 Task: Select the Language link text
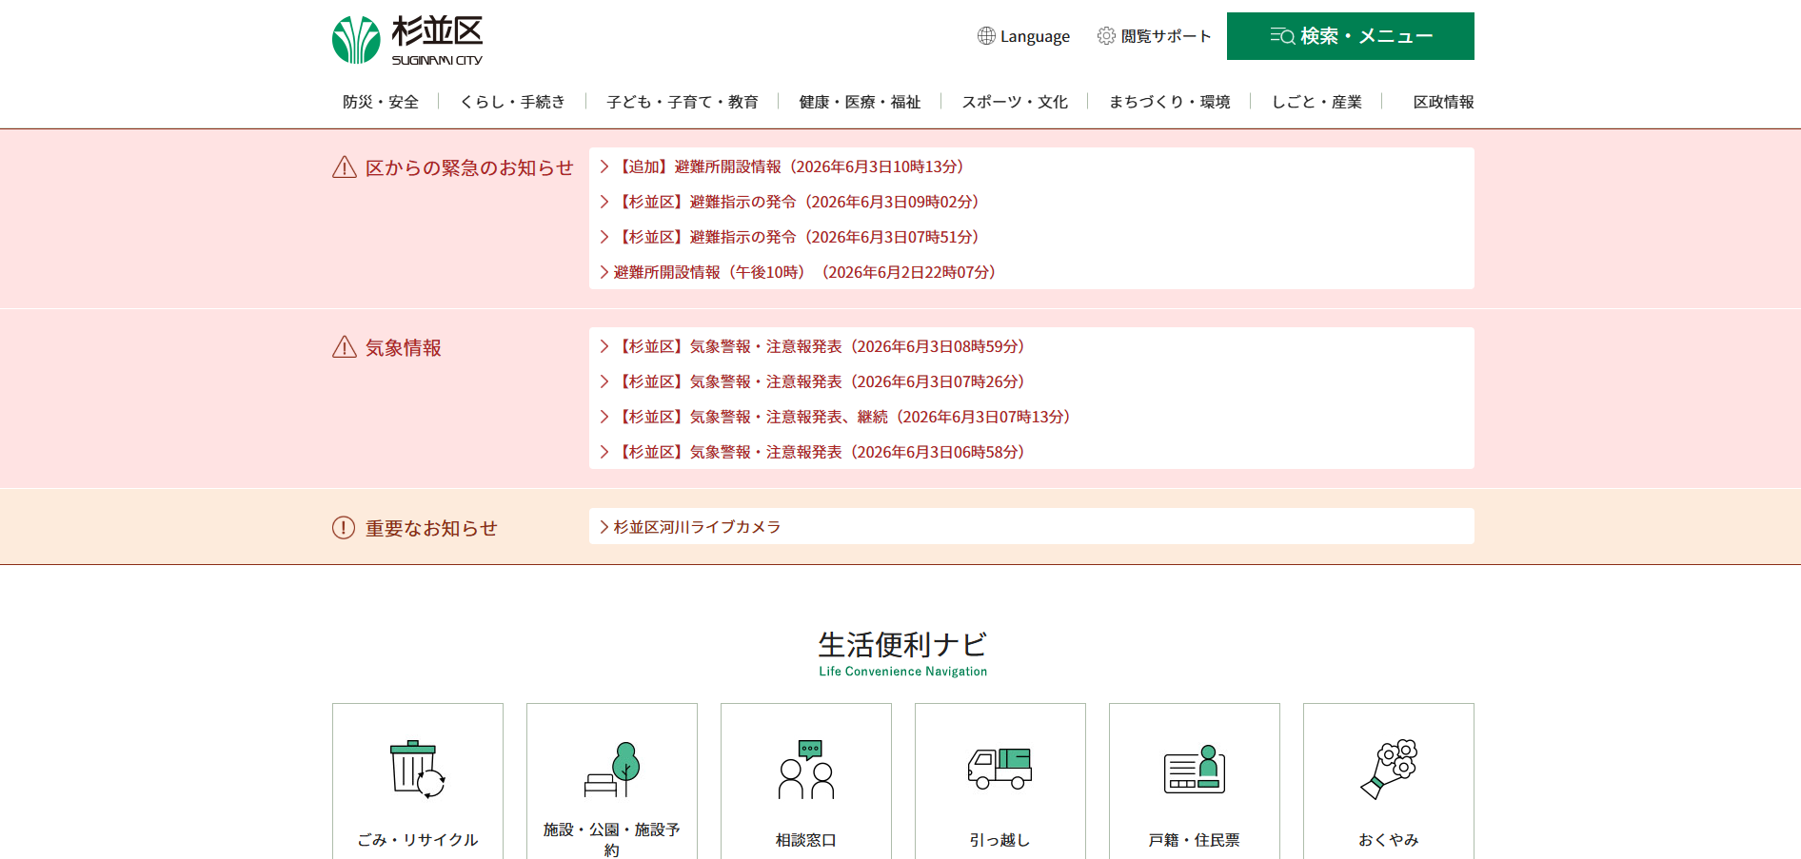pyautogui.click(x=1035, y=36)
